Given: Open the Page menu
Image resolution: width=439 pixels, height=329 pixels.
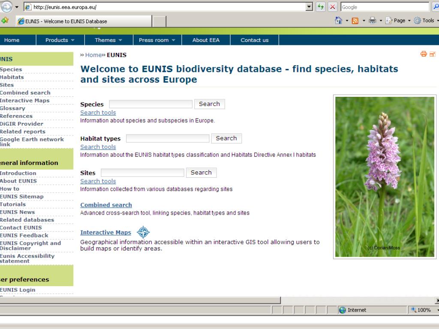Looking at the screenshot, I should click(398, 21).
